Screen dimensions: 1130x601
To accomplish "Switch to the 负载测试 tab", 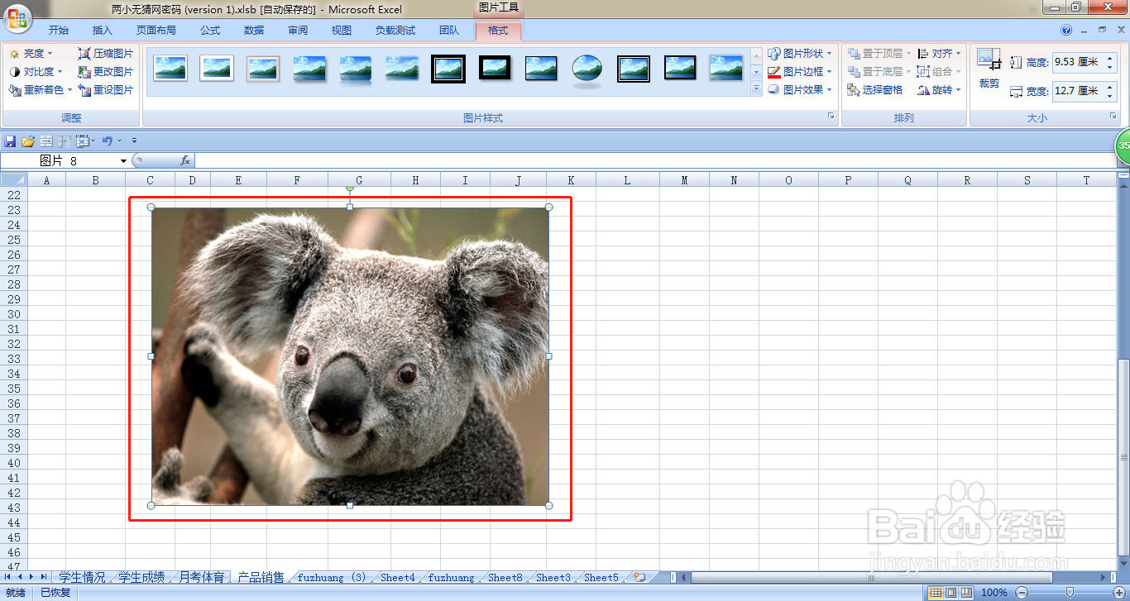I will click(x=395, y=31).
